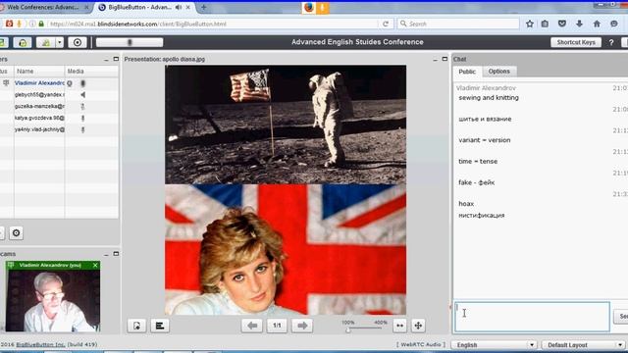Bookmark this page with the star

[530, 24]
